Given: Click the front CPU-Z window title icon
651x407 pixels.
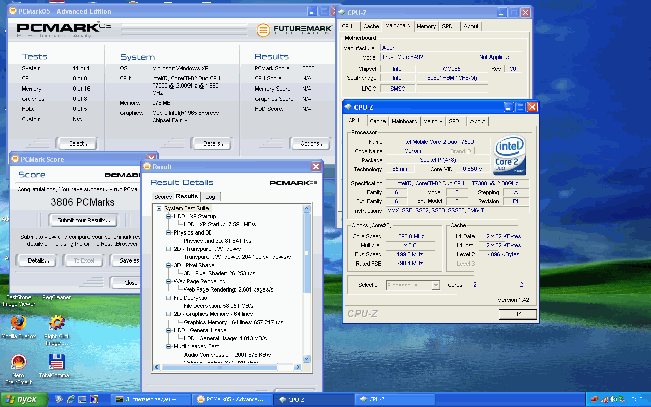Looking at the screenshot, I should tap(348, 107).
